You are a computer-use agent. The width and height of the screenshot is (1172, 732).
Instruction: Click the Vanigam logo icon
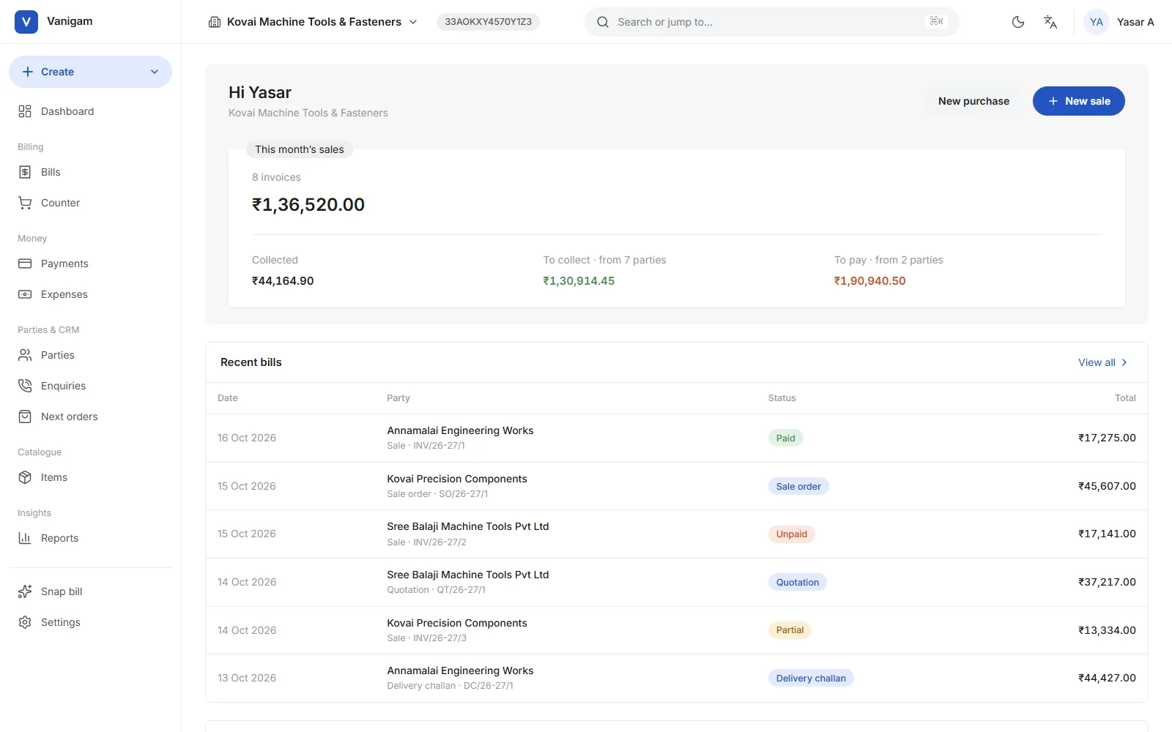26,22
